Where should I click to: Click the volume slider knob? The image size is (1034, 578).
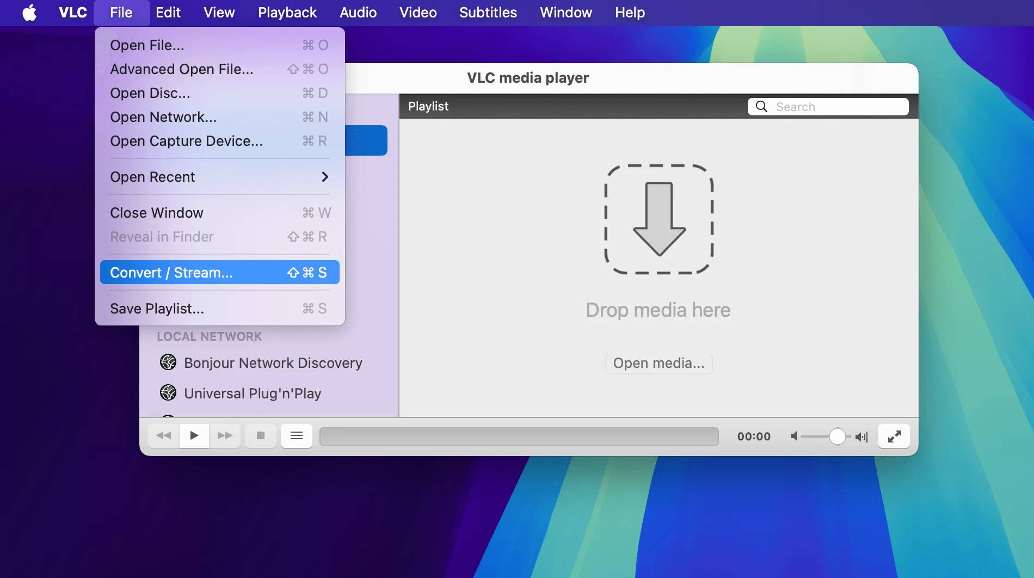pos(838,436)
